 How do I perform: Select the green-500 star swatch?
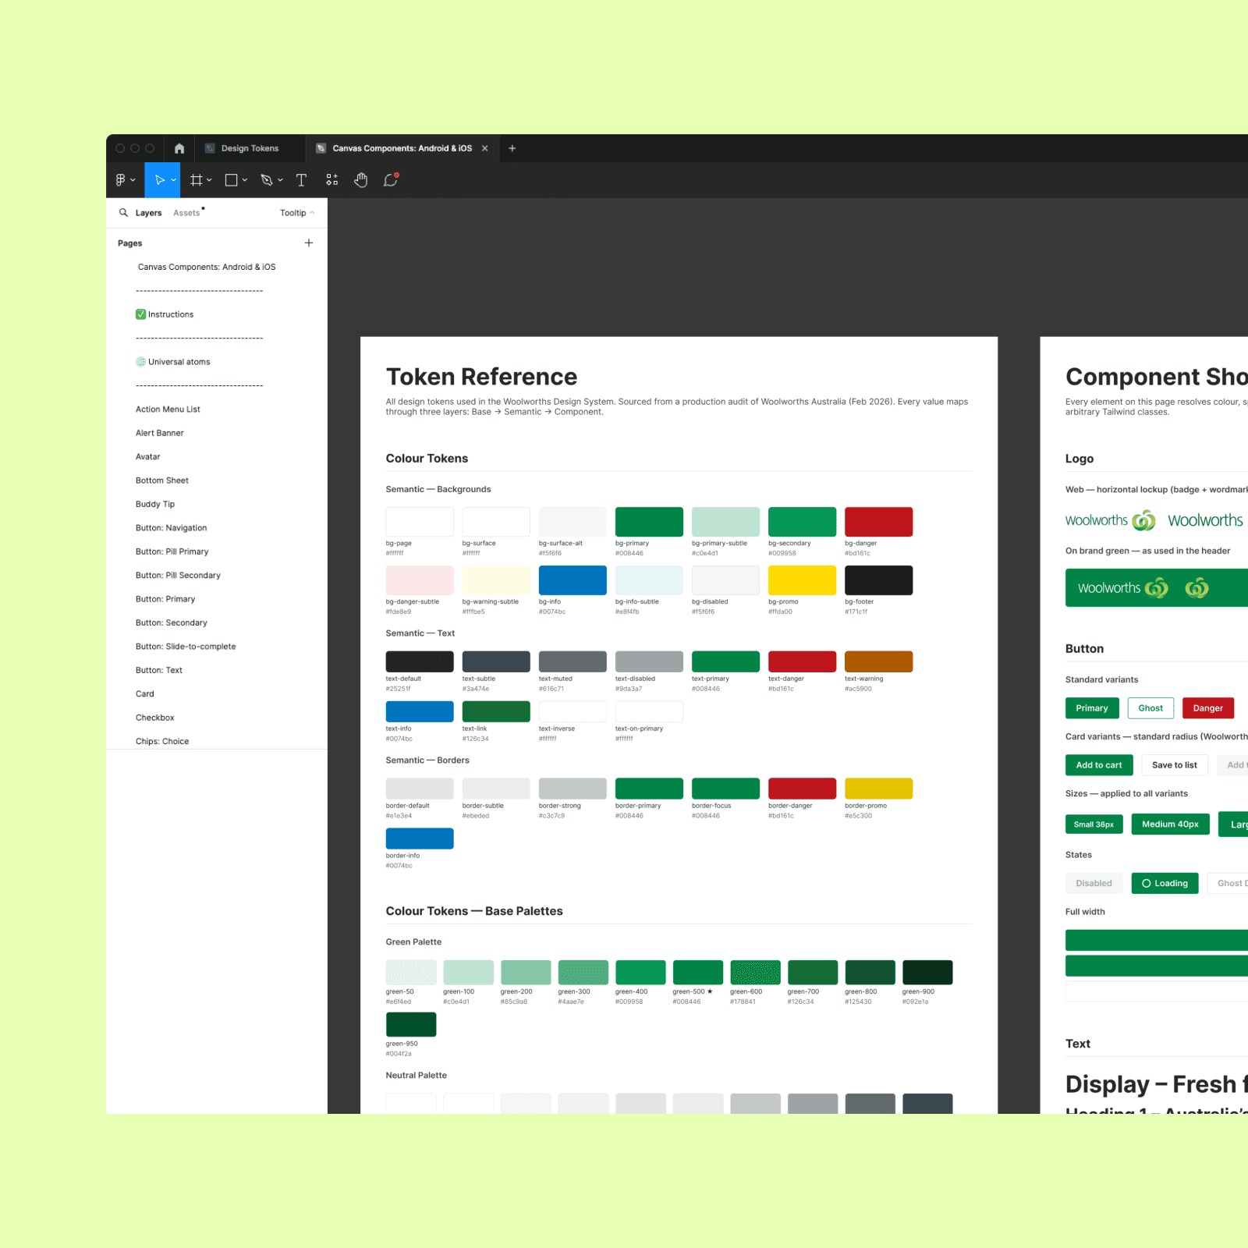pyautogui.click(x=698, y=973)
